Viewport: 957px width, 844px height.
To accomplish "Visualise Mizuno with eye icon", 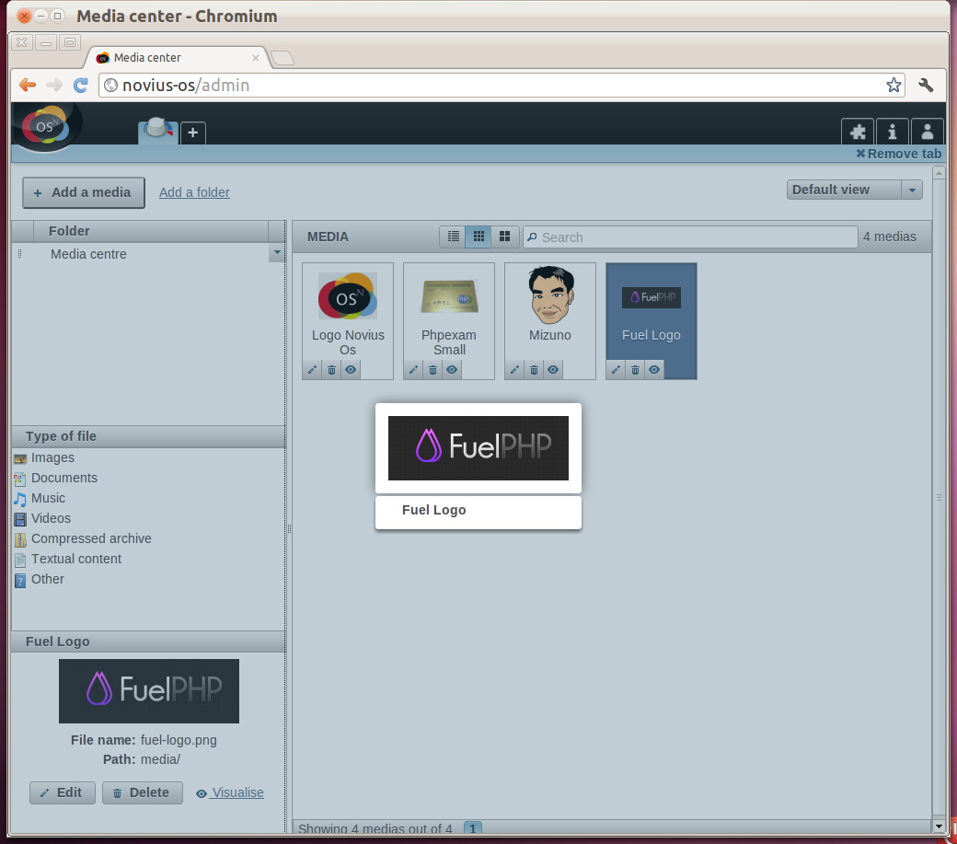I will click(553, 370).
